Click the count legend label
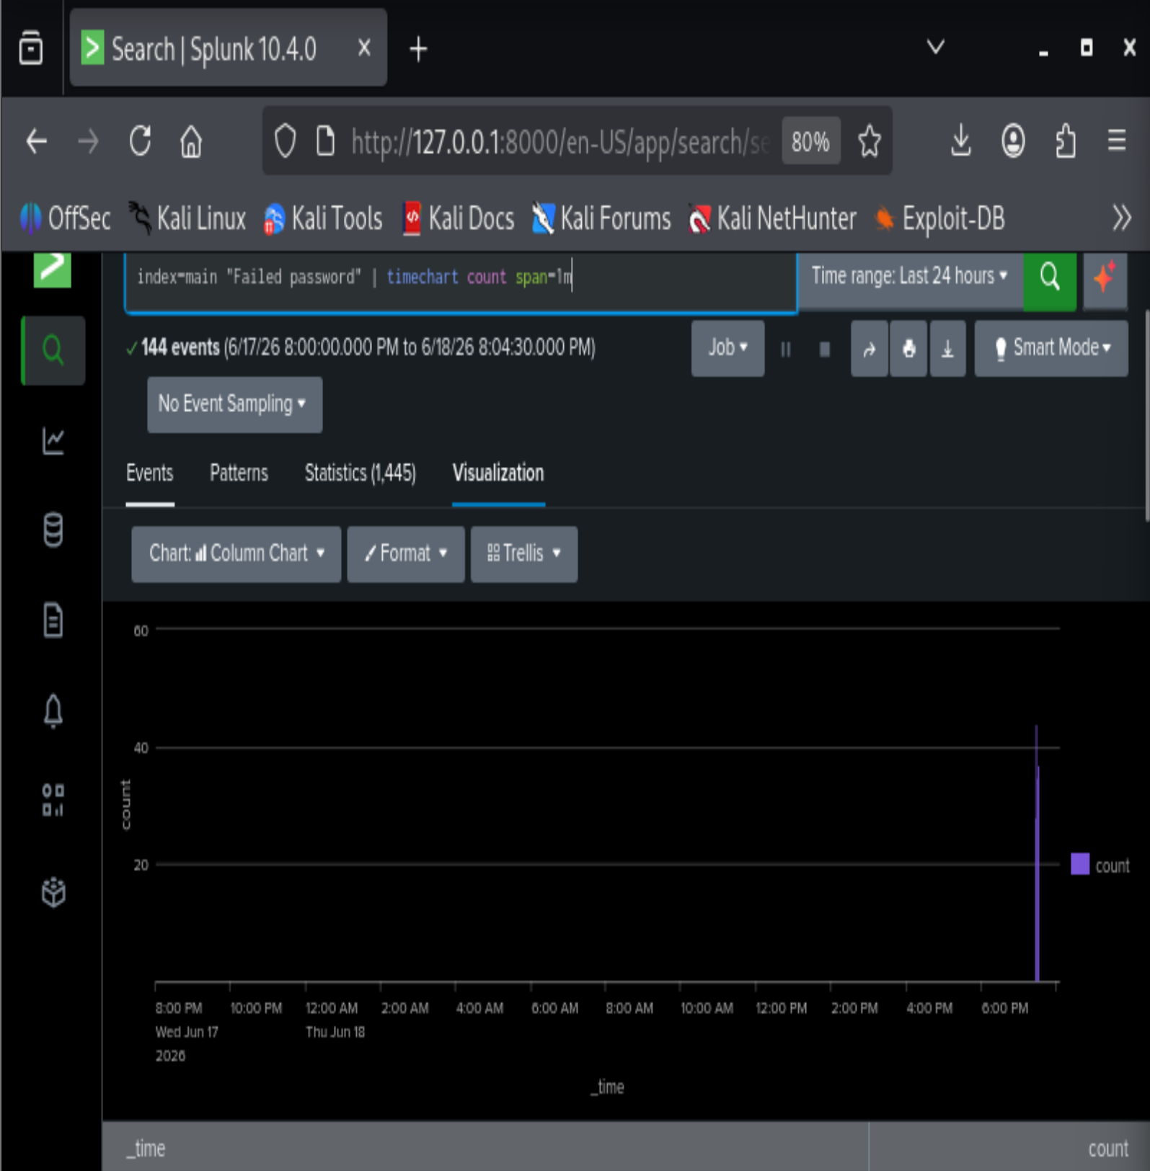 pos(1113,865)
